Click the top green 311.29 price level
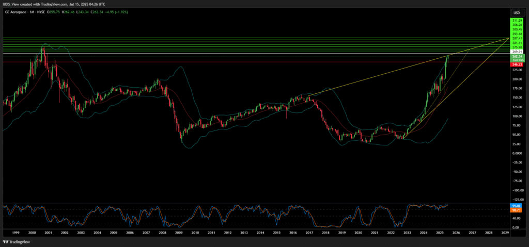This screenshot has width=529, height=247. click(x=516, y=20)
